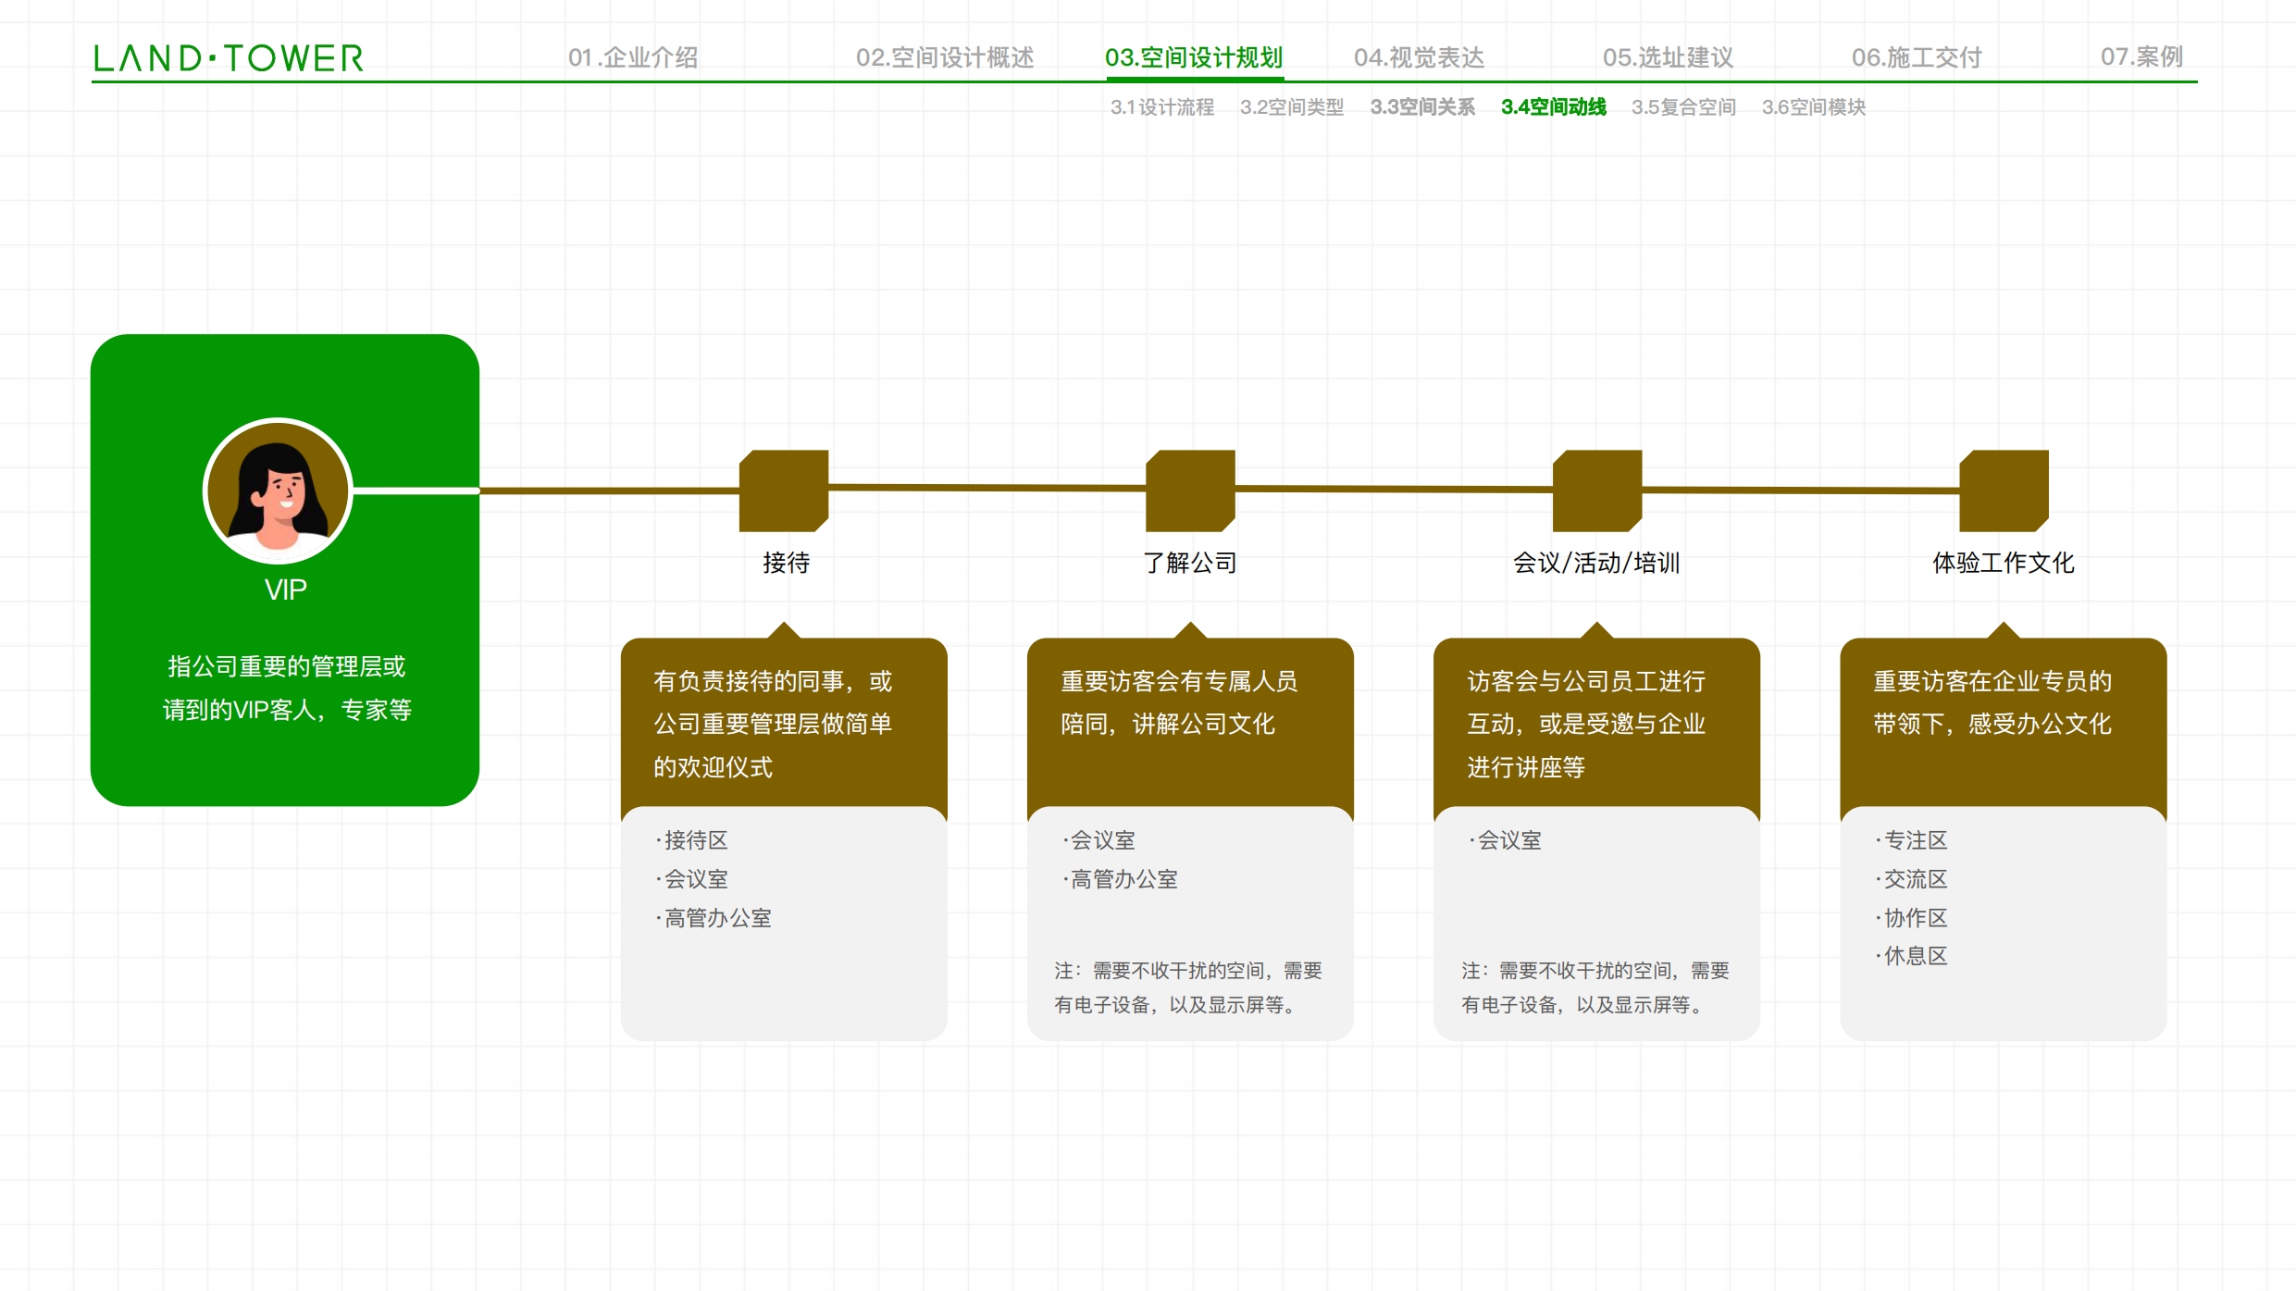Click the ·专注区 list item
Screen dimensions: 2296x1291
1911,840
